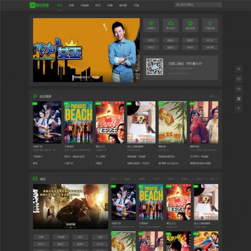Click the chevron next to 土豪520
This screenshot has width=251, height=251.
(91, 163)
